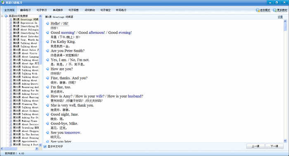Click the content scroll-up arrow

point(285,21)
